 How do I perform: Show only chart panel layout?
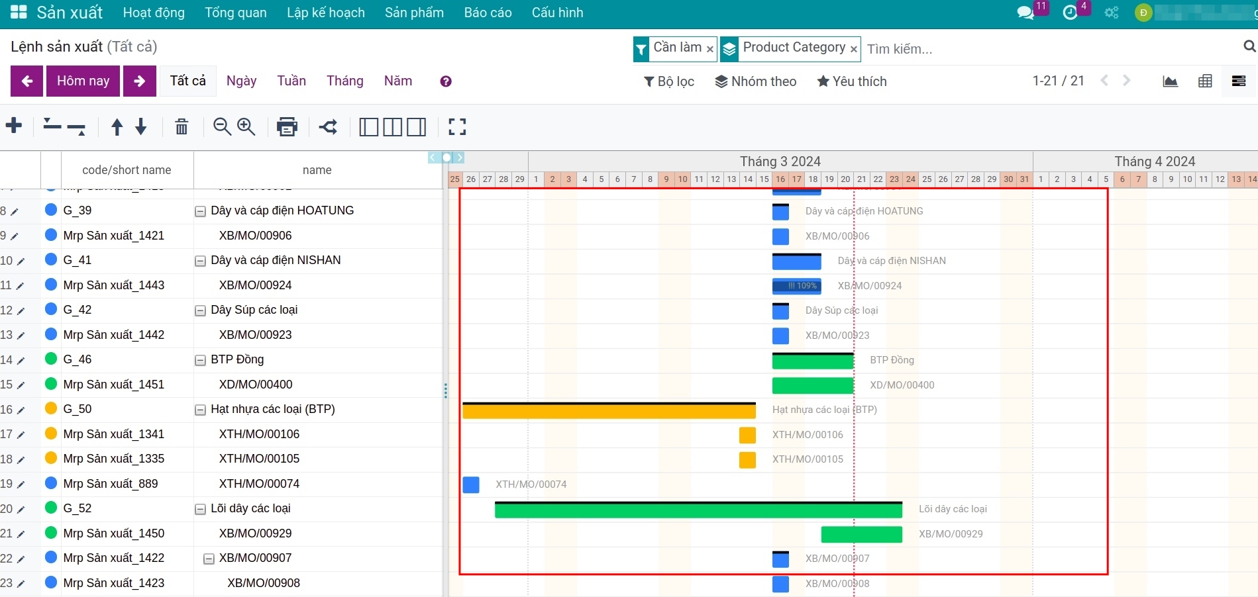point(417,126)
